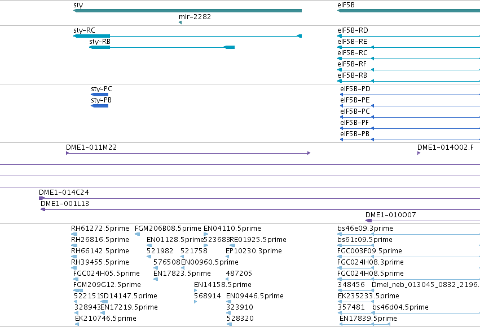Viewport: 480px width, 327px height.
Task: Click feature 348456
Action: 351,285
